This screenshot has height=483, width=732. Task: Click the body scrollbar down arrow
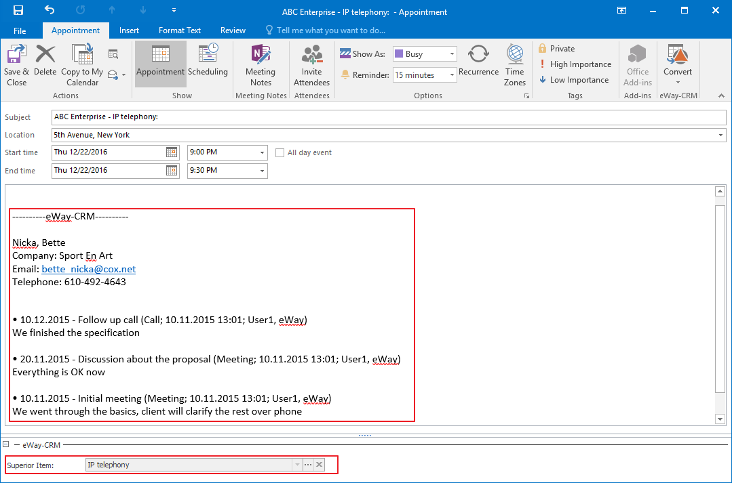click(x=720, y=419)
